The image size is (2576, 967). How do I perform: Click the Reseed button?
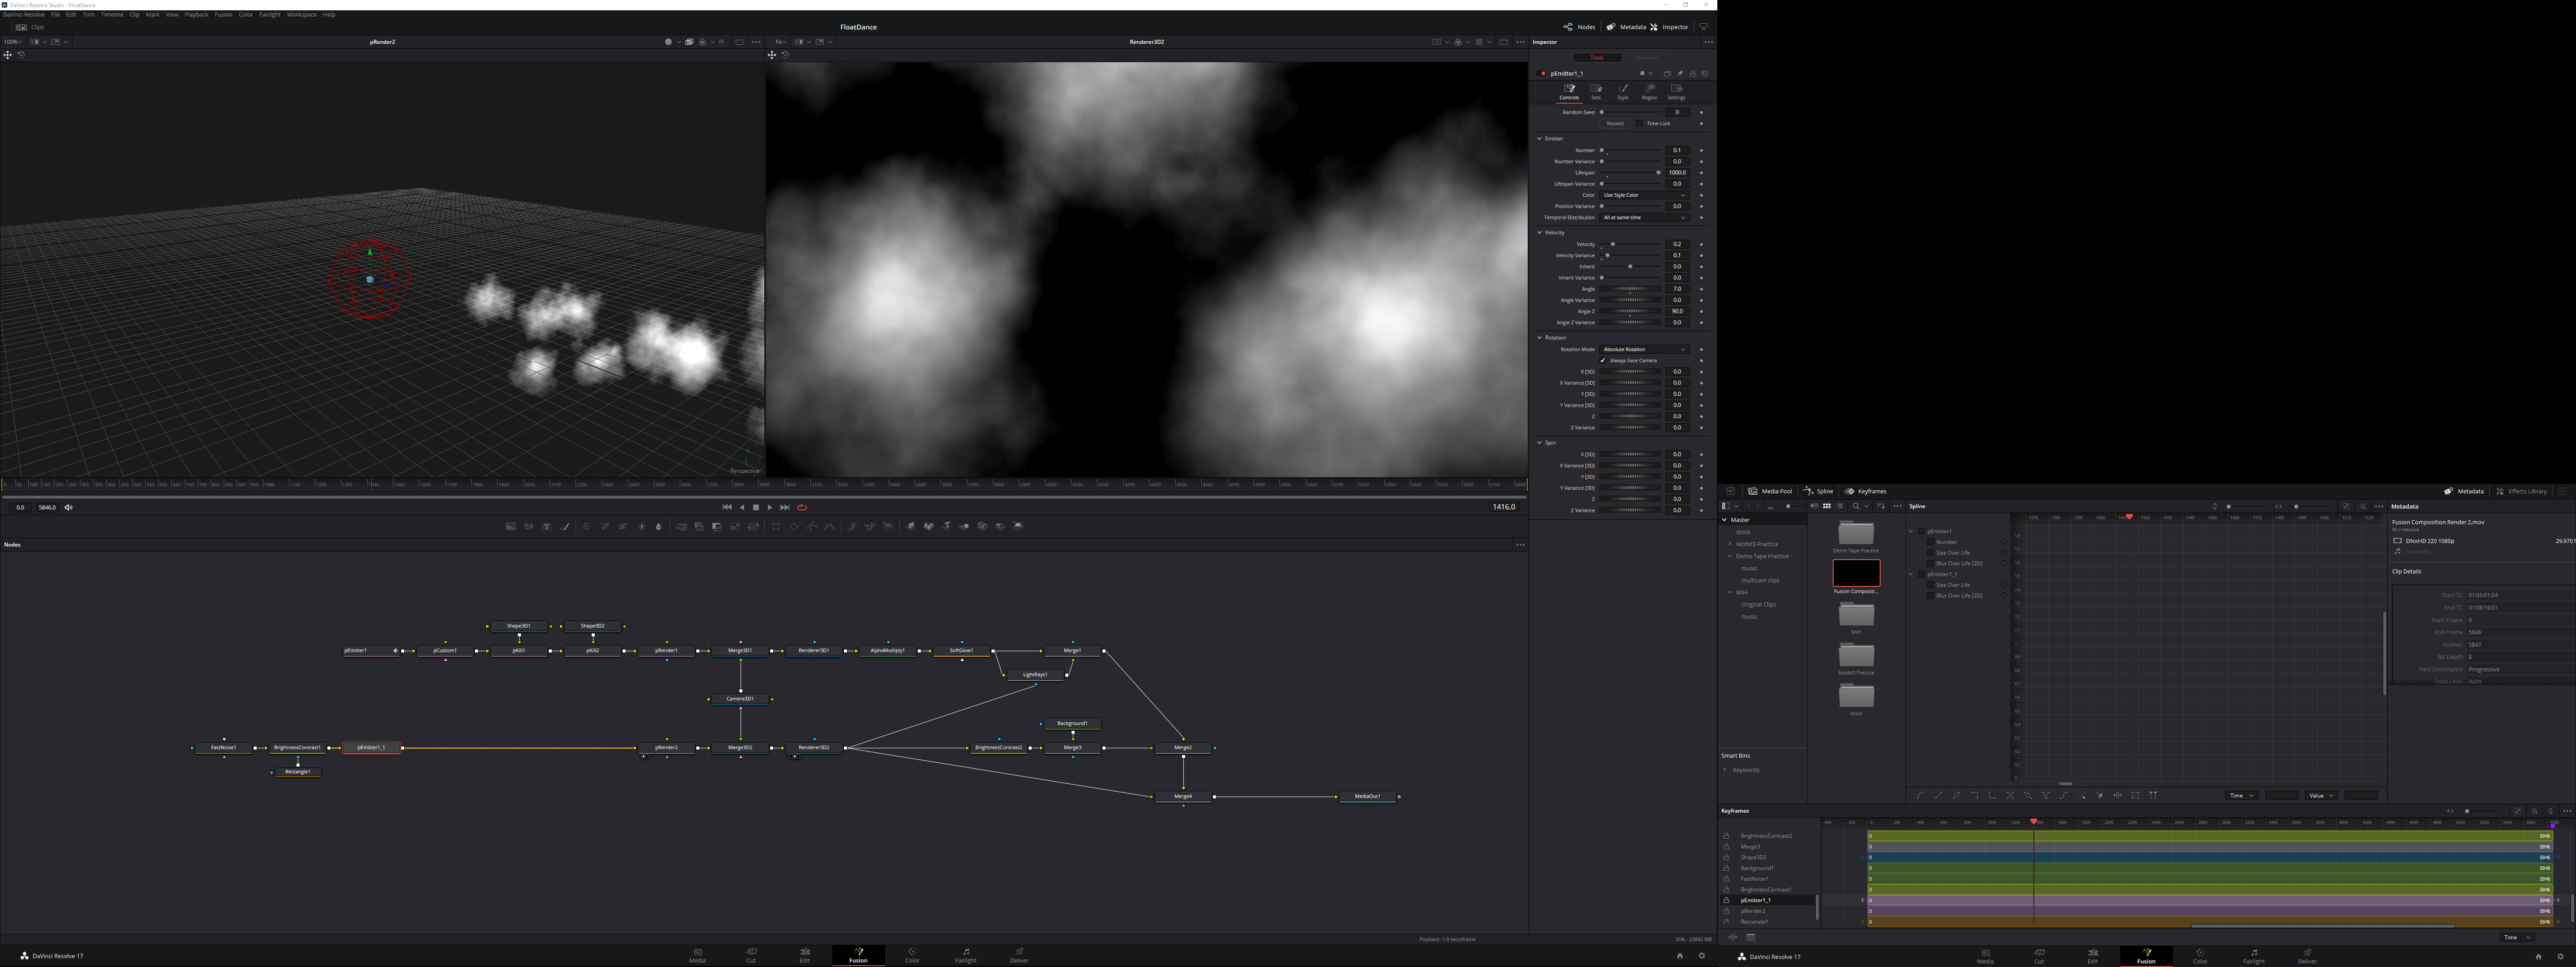(x=1615, y=124)
